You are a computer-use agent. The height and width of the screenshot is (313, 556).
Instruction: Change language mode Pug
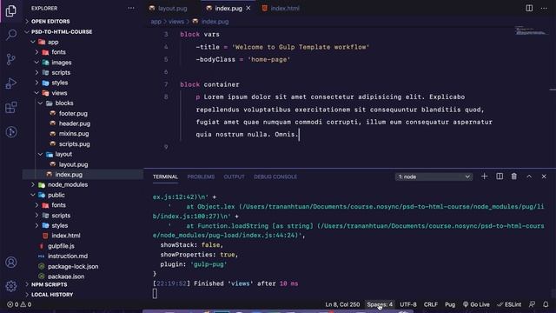[x=450, y=304]
